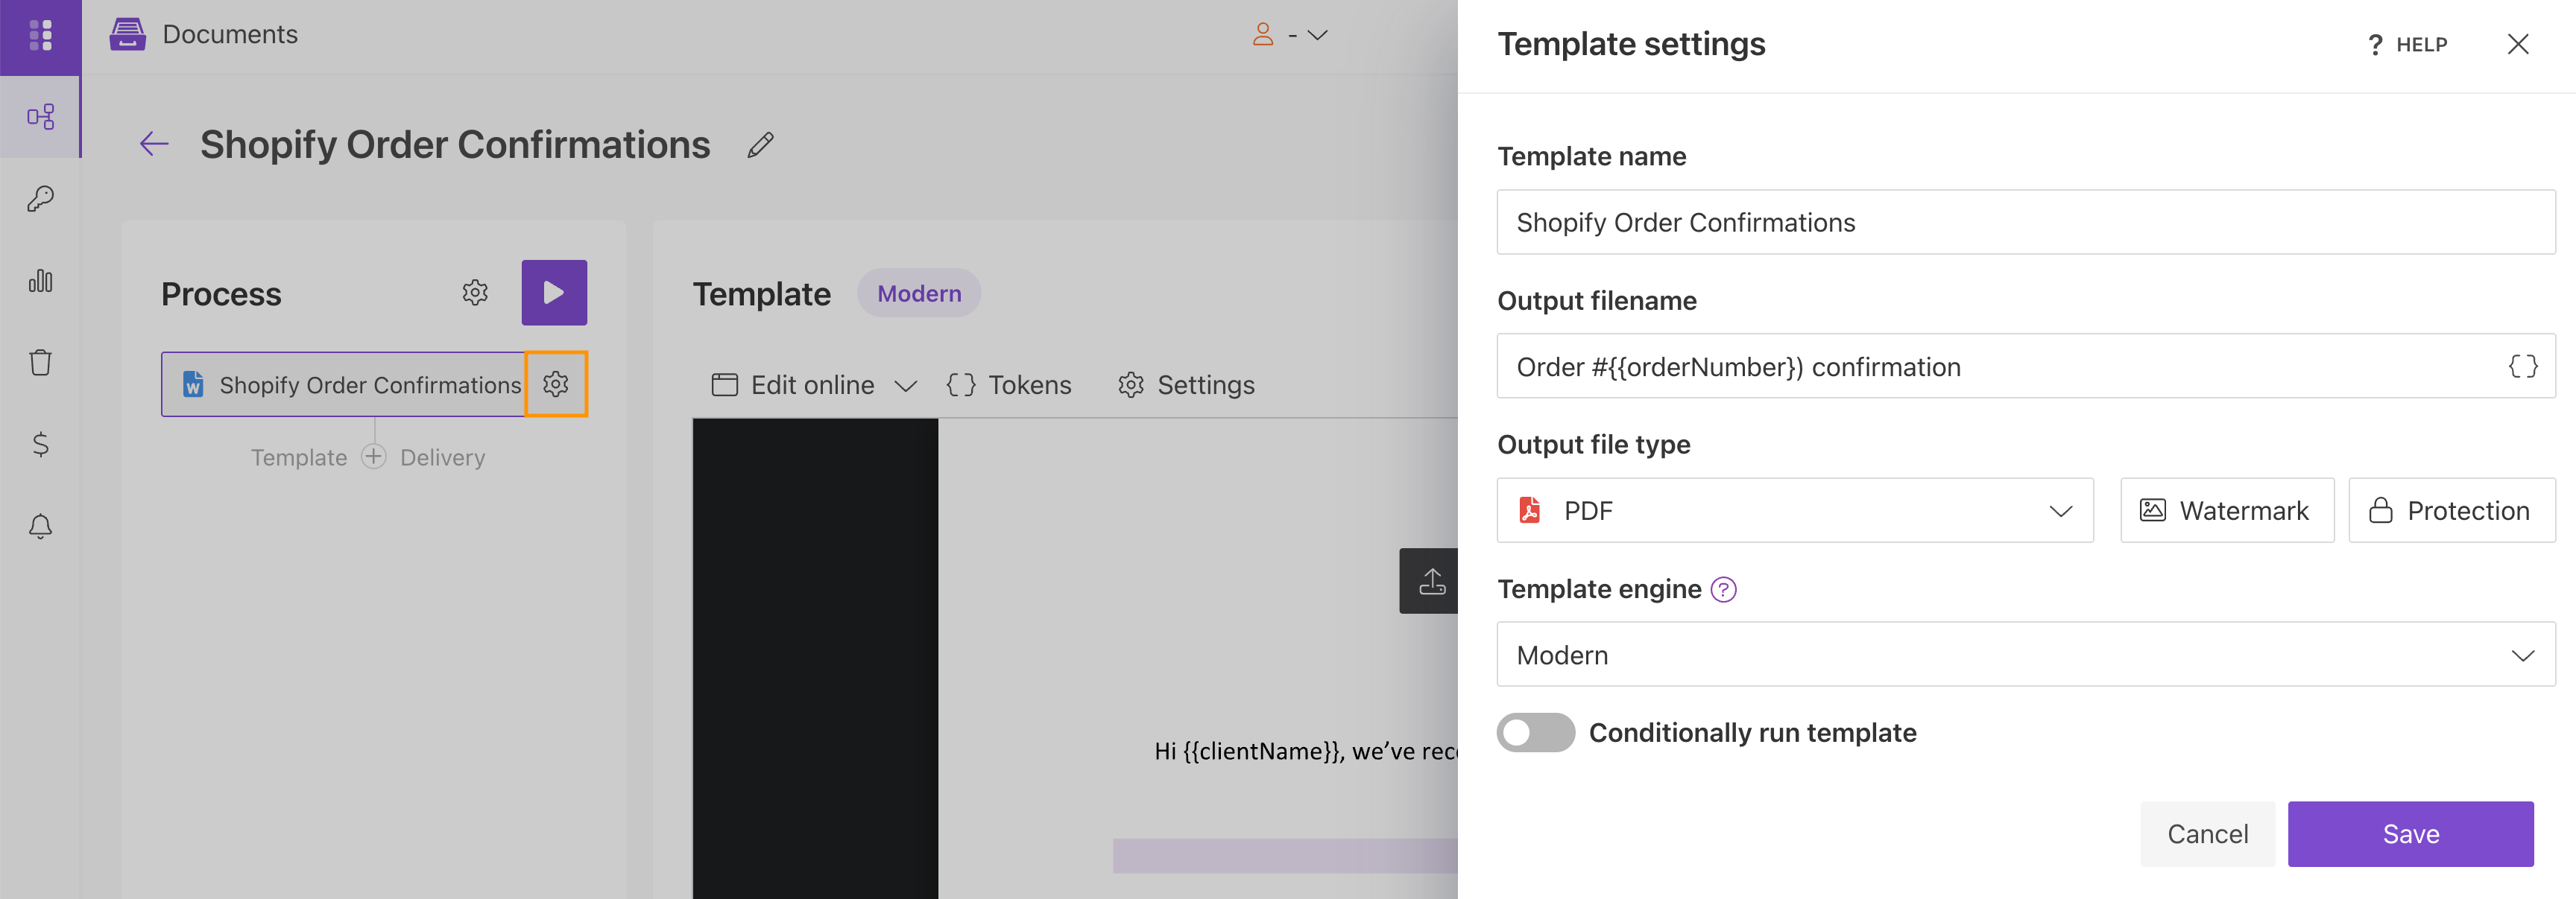The height and width of the screenshot is (899, 2576).
Task: Insert token via braces icon in Output filename
Action: tap(2522, 366)
